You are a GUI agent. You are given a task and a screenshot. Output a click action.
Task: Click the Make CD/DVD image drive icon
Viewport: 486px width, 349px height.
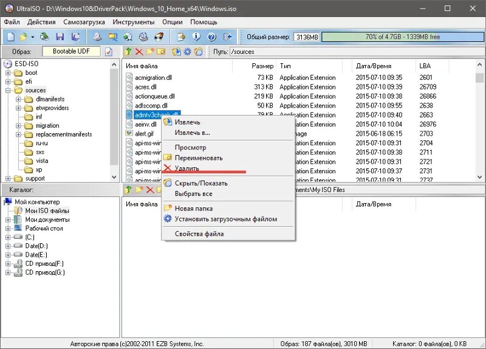click(97, 37)
